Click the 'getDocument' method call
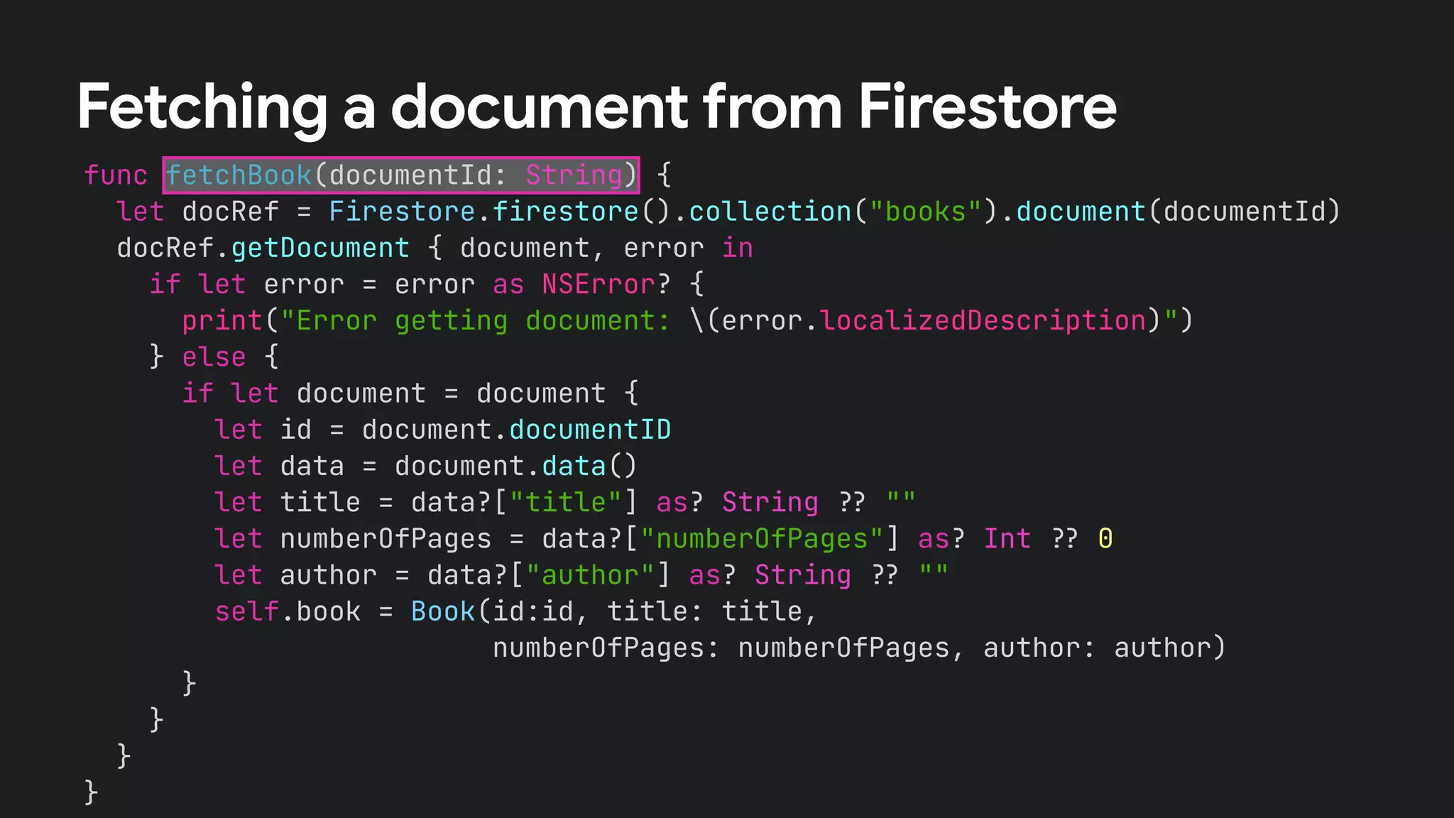 (320, 248)
